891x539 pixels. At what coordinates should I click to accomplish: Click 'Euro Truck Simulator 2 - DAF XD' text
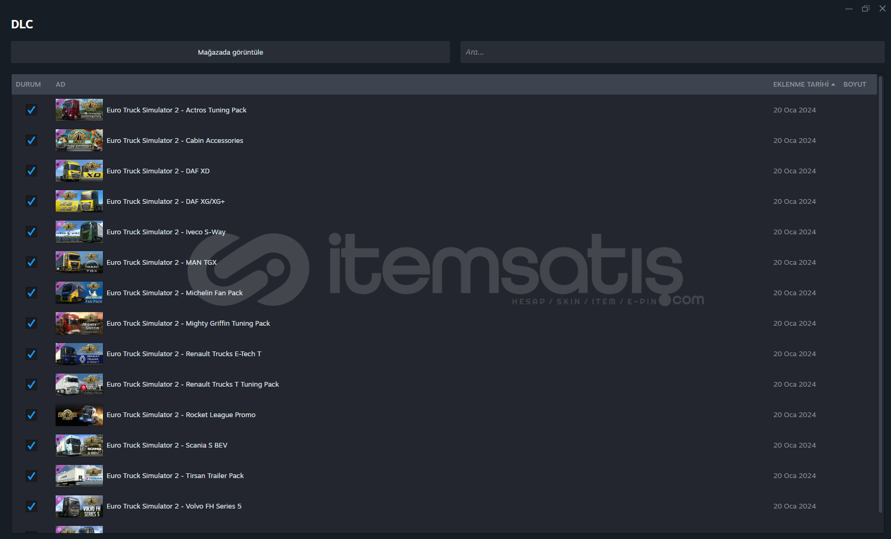(158, 171)
